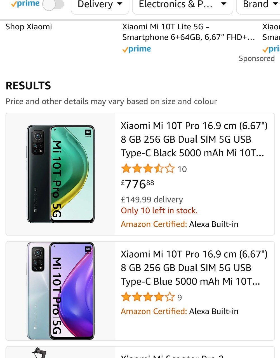Viewport: 280px width, 358px height.
Task: Open blue Mi 10T Pro product image
Action: pyautogui.click(x=61, y=291)
